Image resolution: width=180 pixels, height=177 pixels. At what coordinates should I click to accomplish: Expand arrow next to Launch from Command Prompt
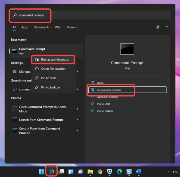pyautogui.click(x=77, y=120)
